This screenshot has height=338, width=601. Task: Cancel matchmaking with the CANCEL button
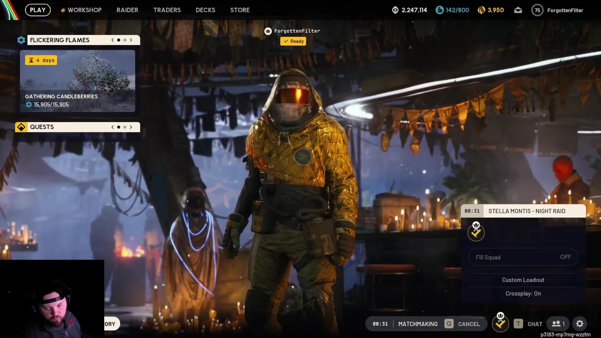[x=469, y=324]
